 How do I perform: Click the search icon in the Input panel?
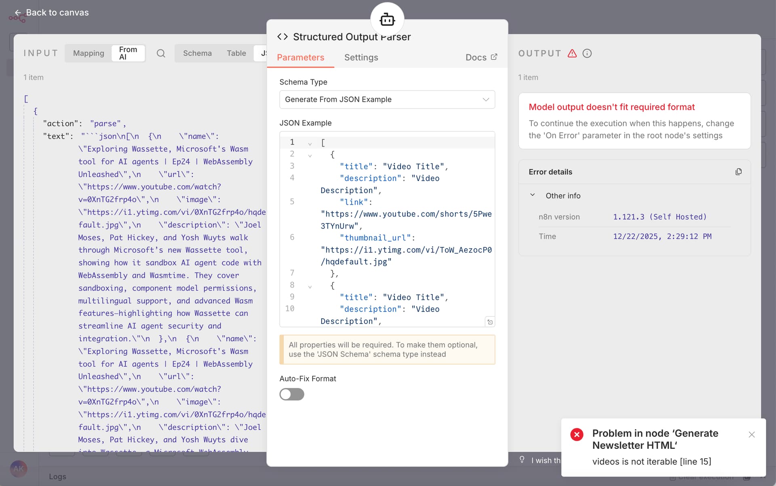(161, 53)
